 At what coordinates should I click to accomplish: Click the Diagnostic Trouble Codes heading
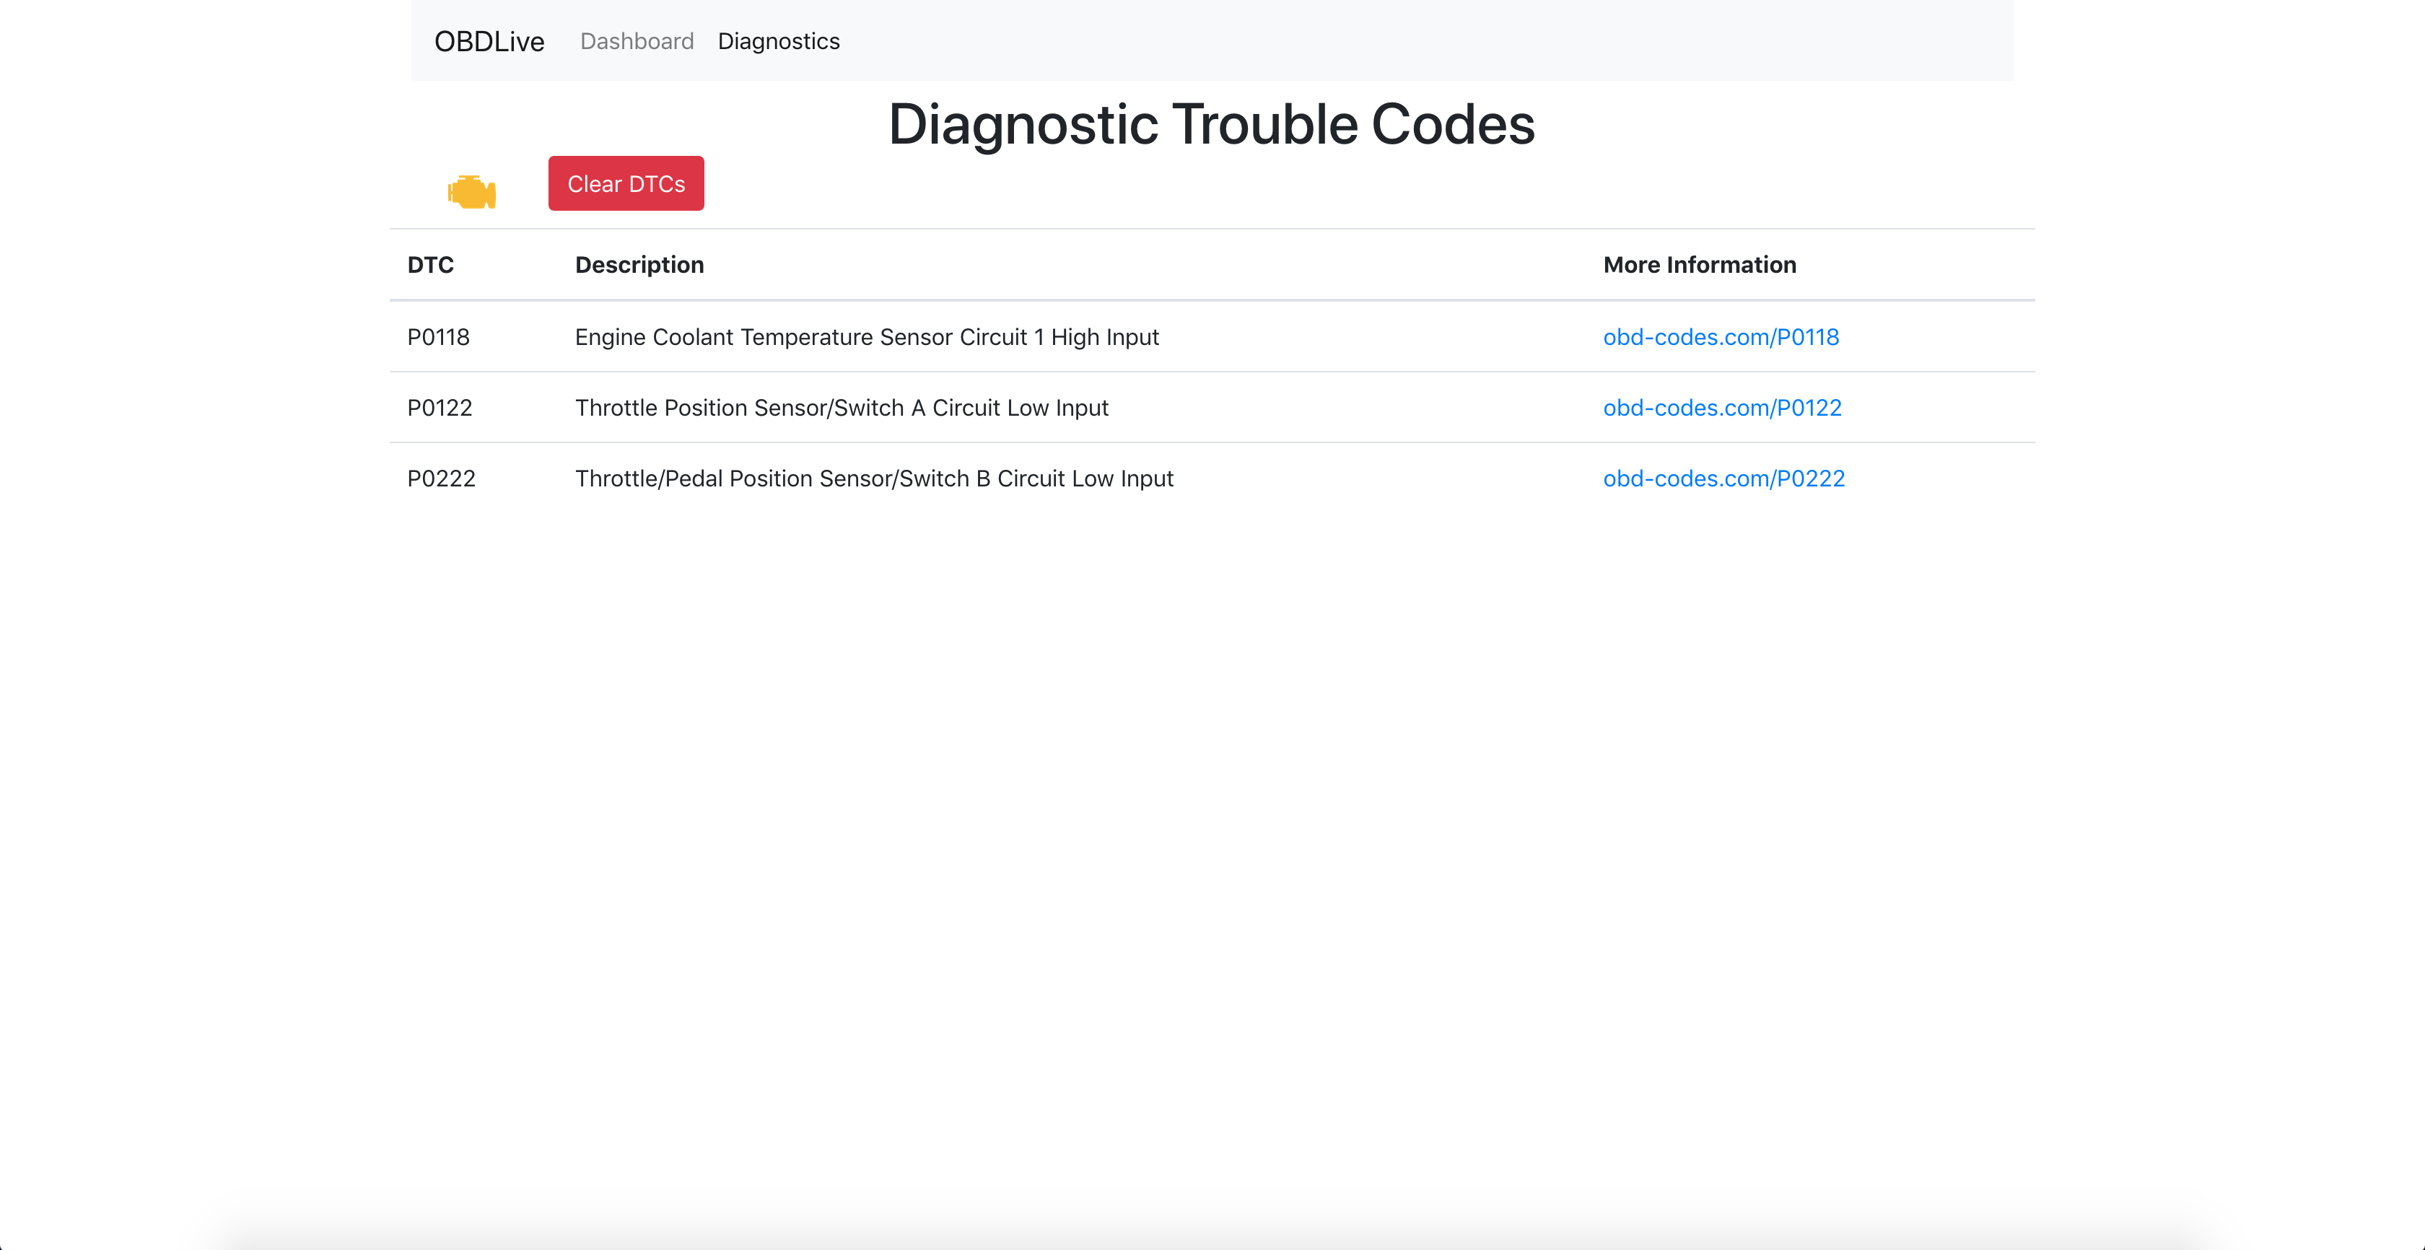(1212, 124)
